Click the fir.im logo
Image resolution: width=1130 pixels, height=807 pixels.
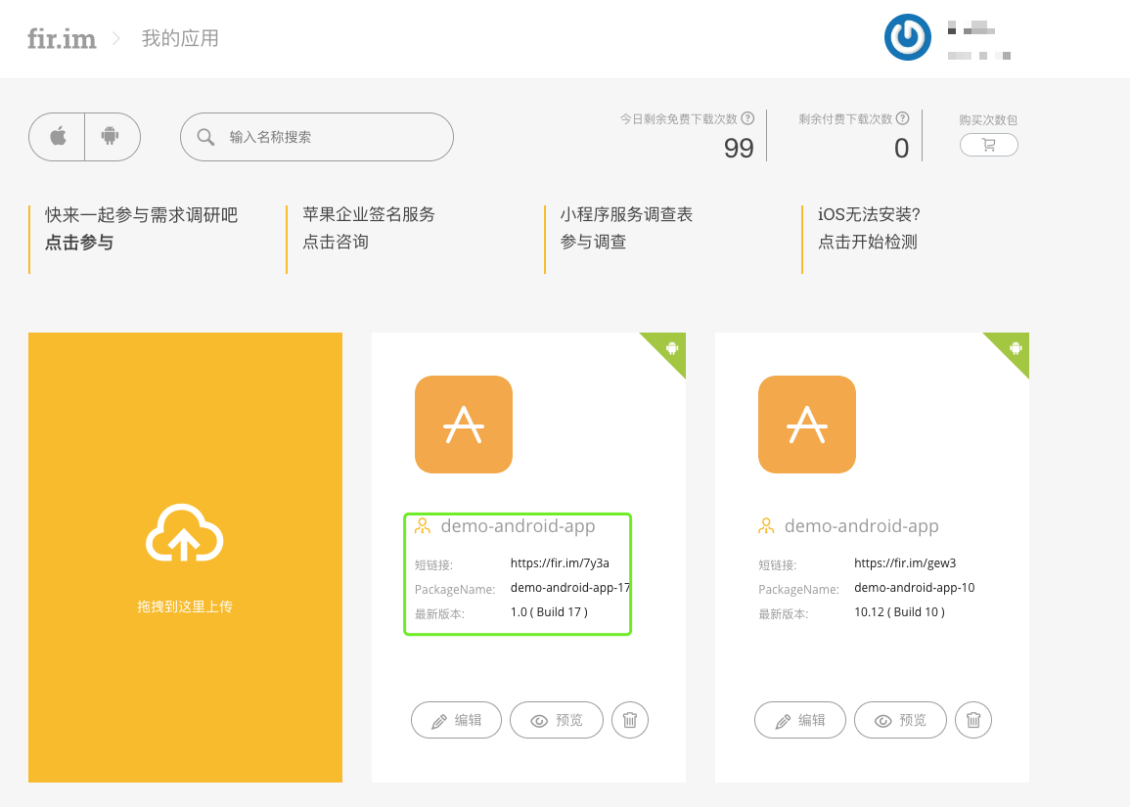pyautogui.click(x=62, y=39)
